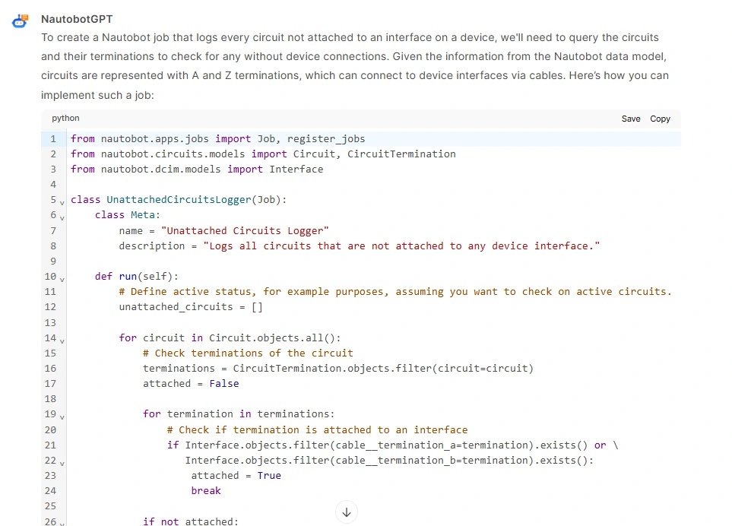Click 'CircuitTermination' in the line 2 import
732x526 pixels.
[401, 154]
